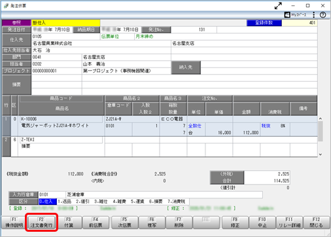Image resolution: width=331 pixels, height=237 pixels.
Task: Click the 発注日付 date field
Action: pyautogui.click(x=52, y=29)
